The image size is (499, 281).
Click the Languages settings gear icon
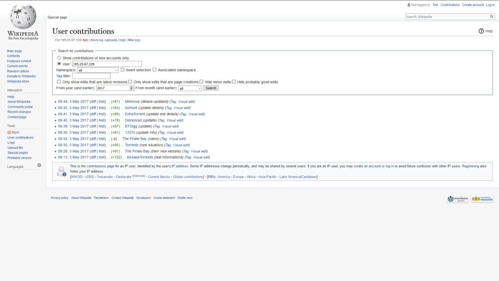[39, 165]
